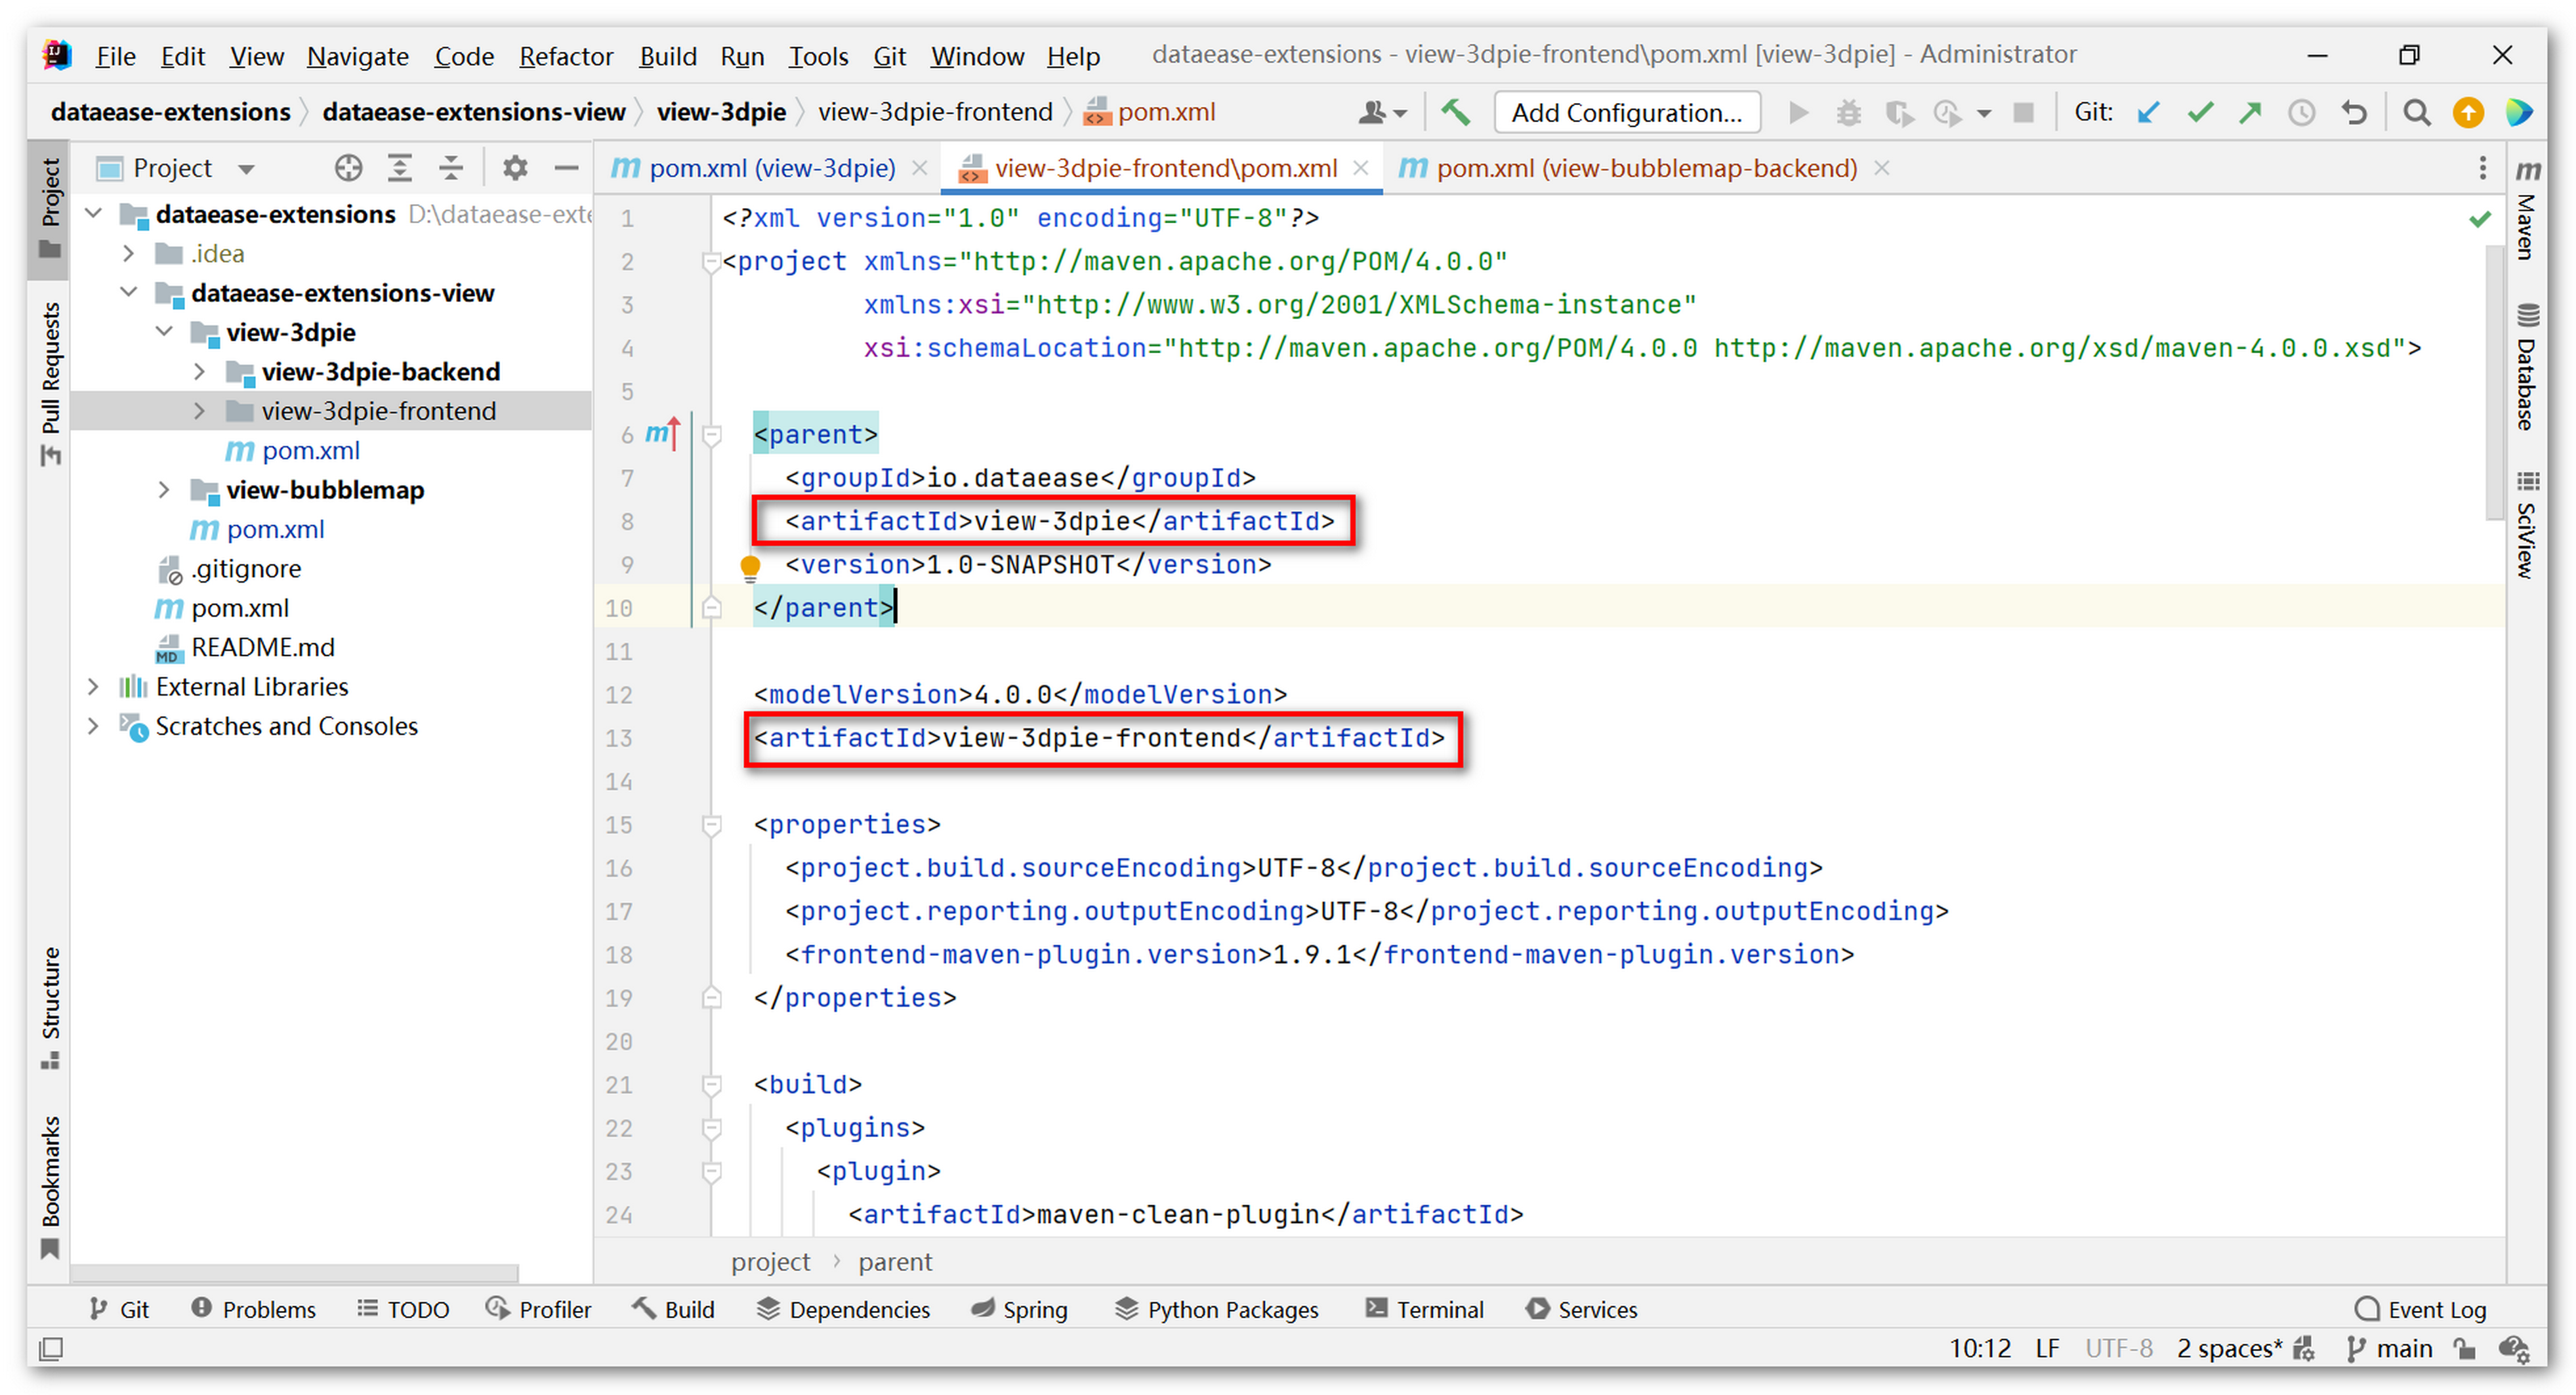Click the Add Configuration button
Viewport: 2576px width, 1395px height.
1627,113
